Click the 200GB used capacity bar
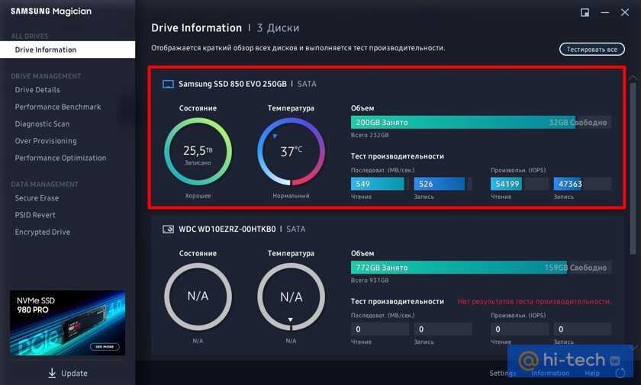 pos(462,122)
